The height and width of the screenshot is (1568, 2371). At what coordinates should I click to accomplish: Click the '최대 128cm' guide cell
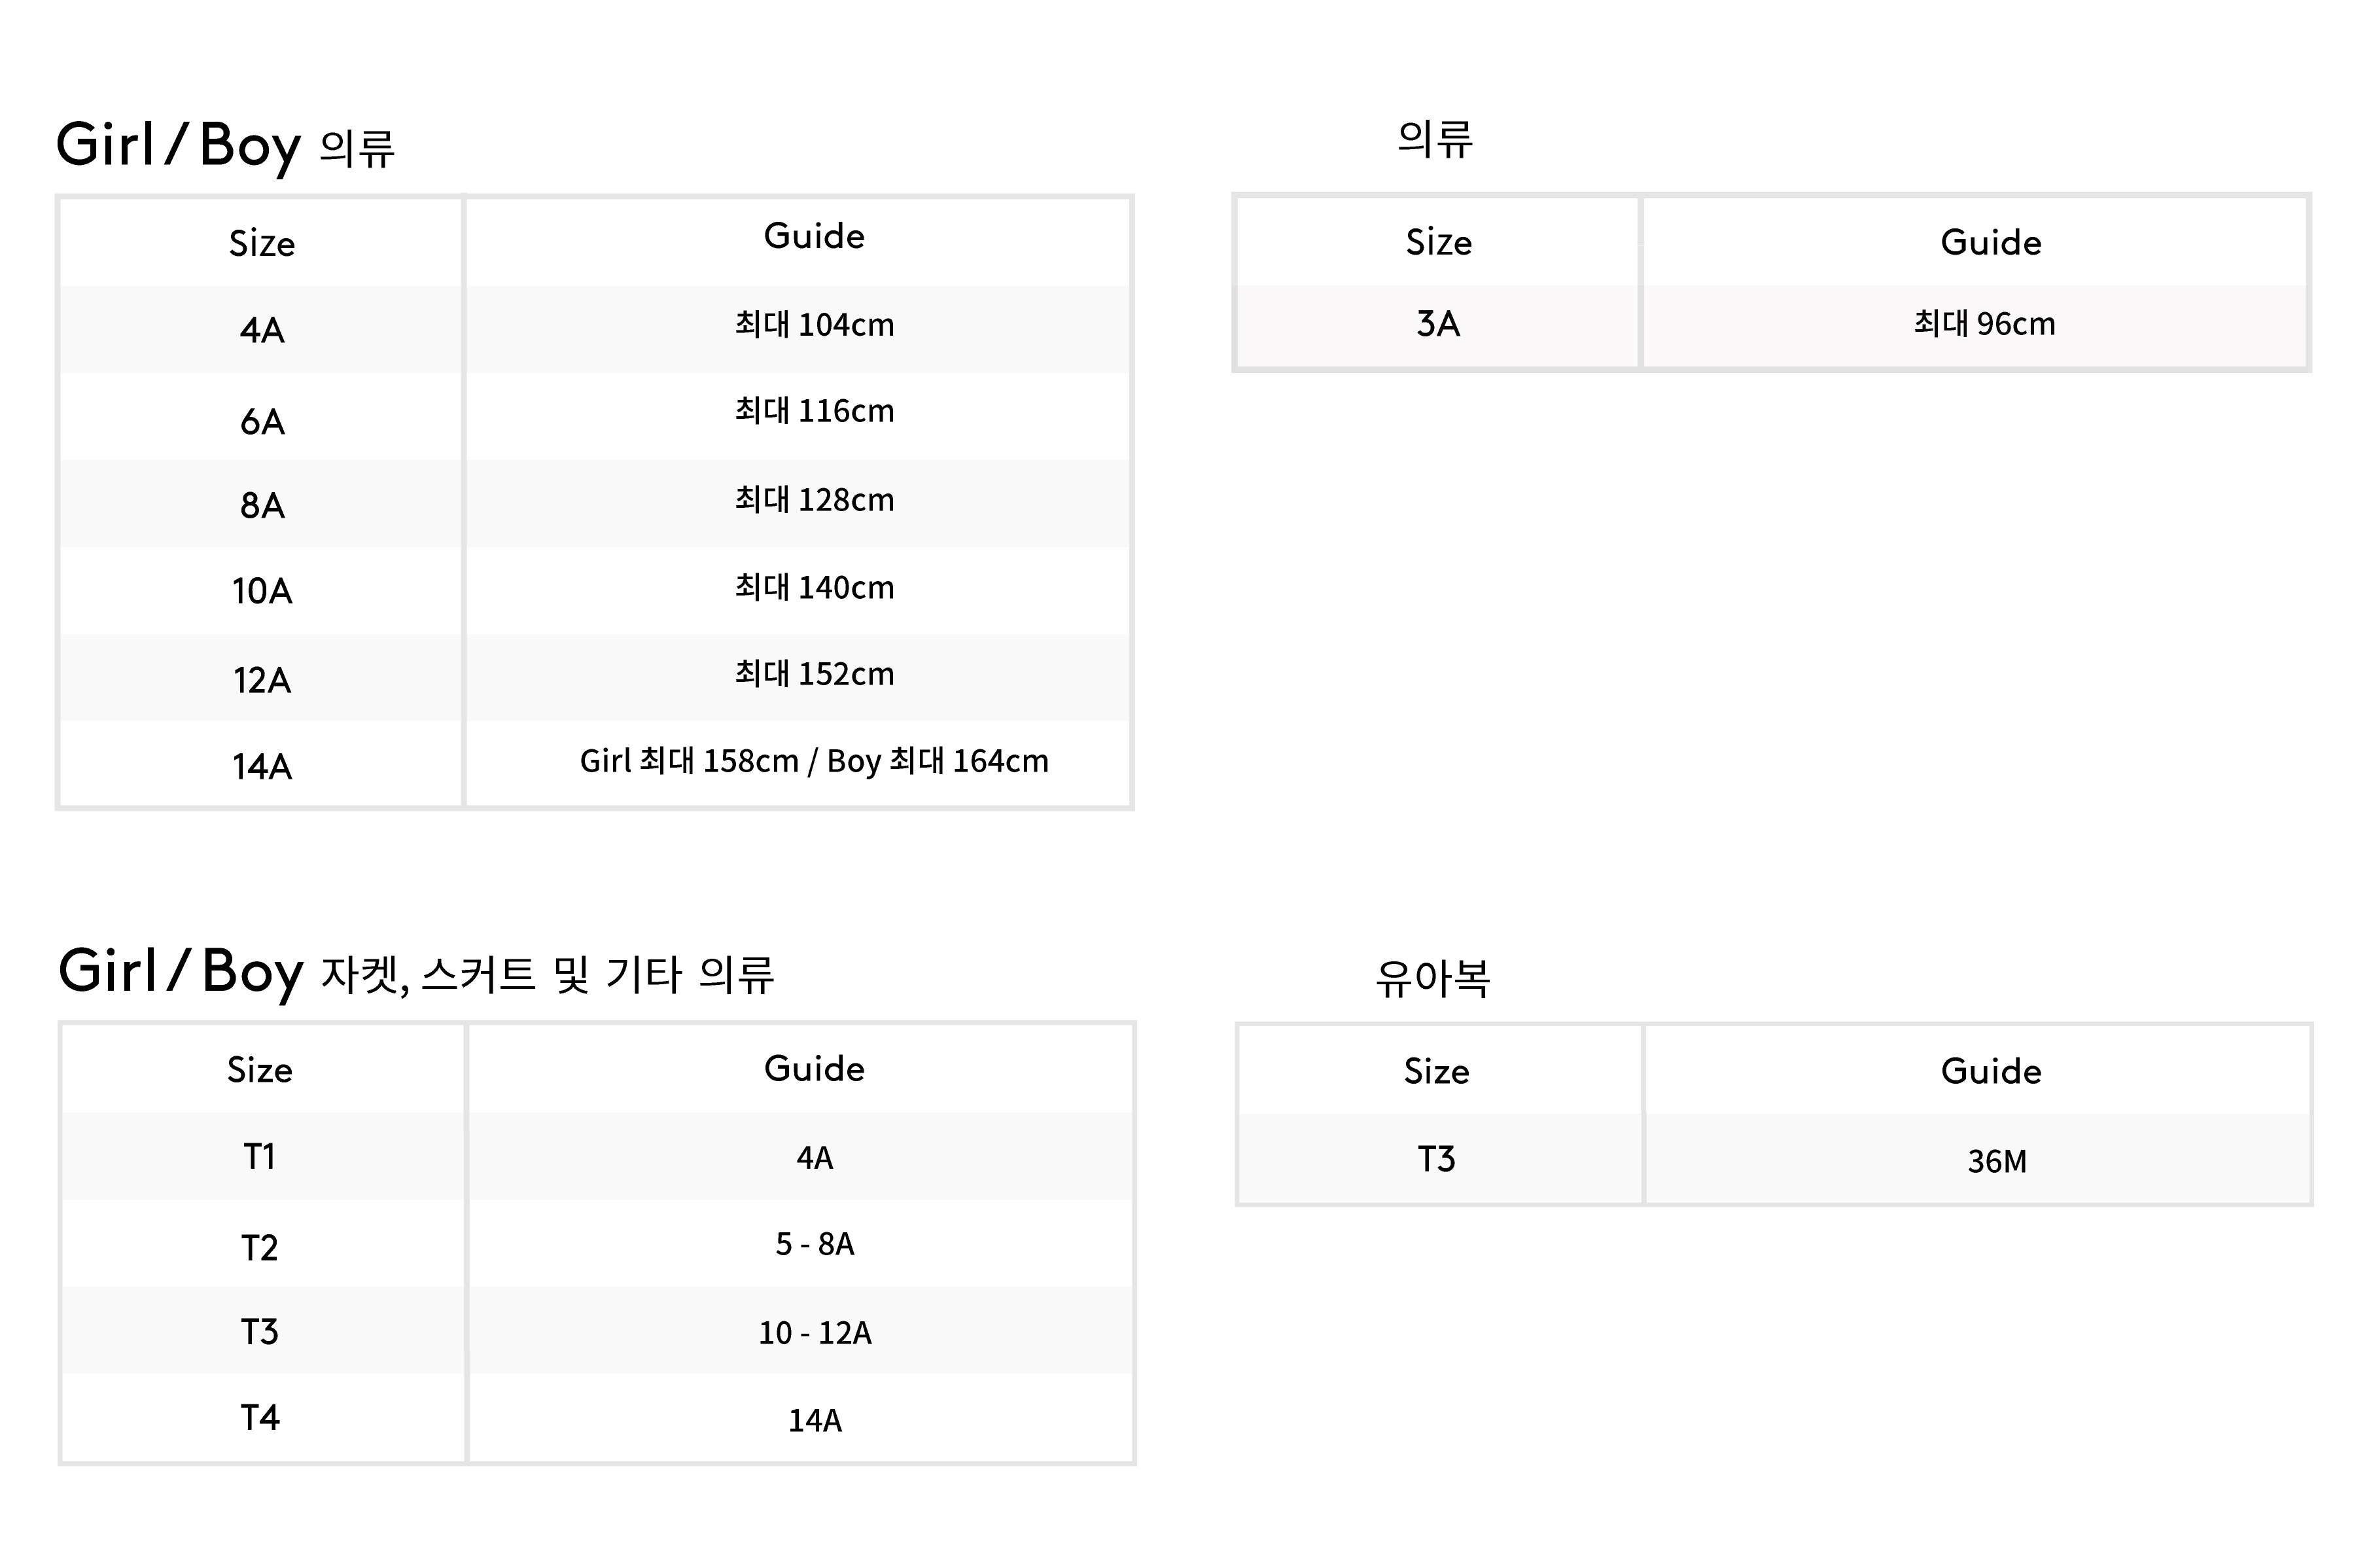tap(814, 500)
